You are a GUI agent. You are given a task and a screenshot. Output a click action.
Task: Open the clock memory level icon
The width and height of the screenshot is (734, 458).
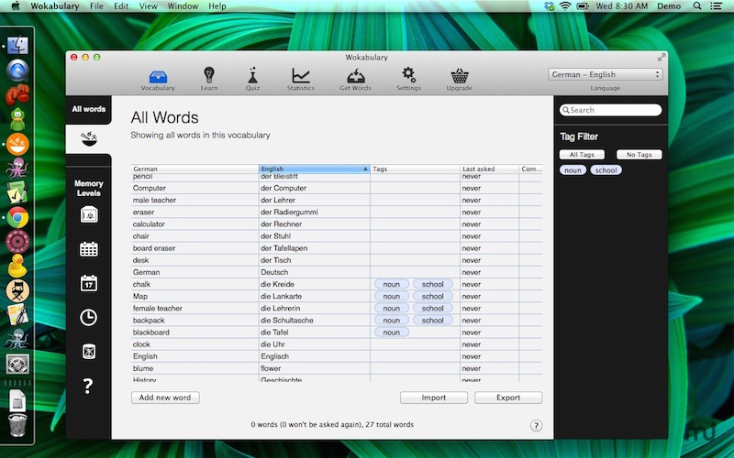point(88,317)
